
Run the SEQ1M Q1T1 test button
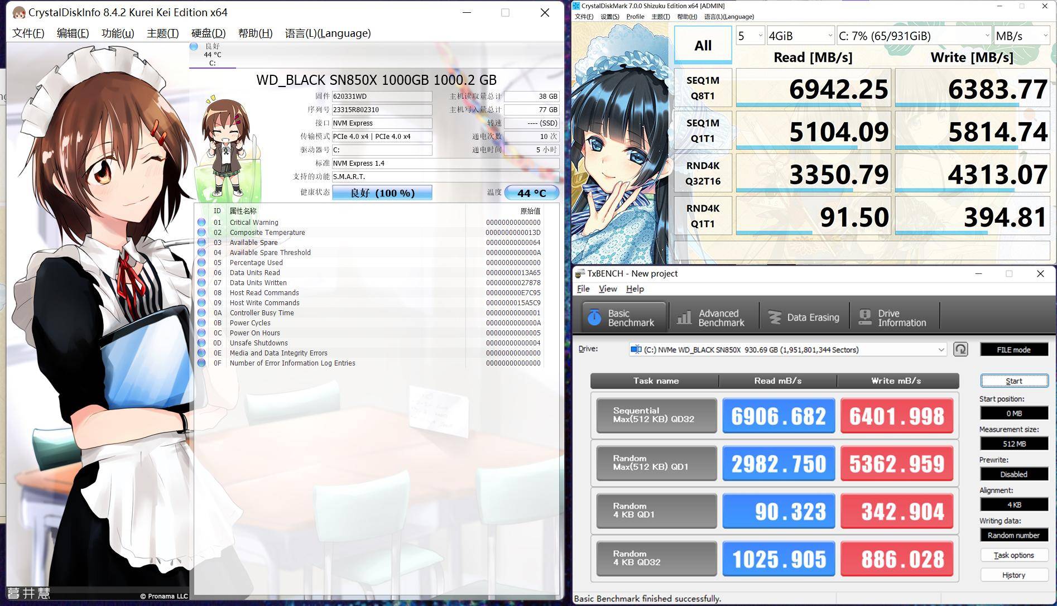coord(703,130)
